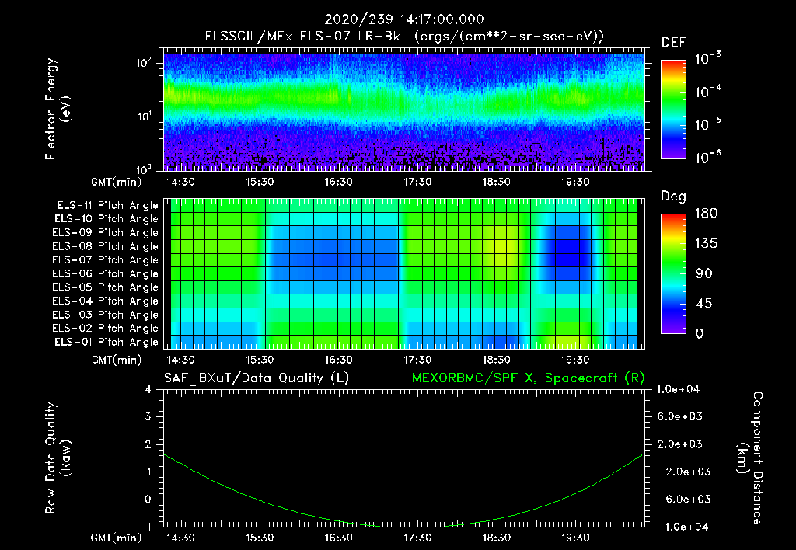Select the ELS-05 Pitch Angle row label

[106, 287]
